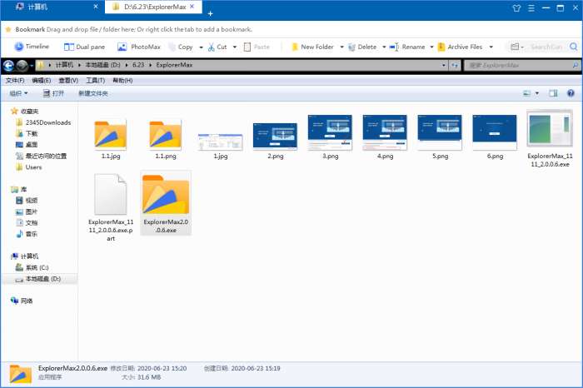This screenshot has width=583, height=388.
Task: Click the blue magnifier search icon
Action: pos(573,47)
